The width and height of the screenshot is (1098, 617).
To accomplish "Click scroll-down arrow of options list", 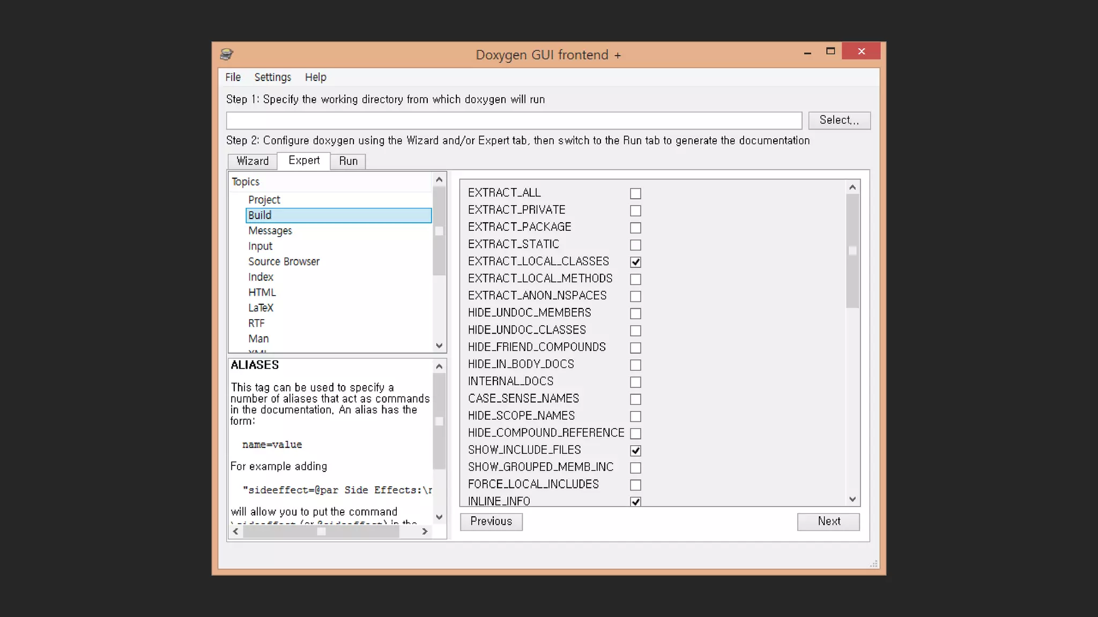I will click(852, 499).
